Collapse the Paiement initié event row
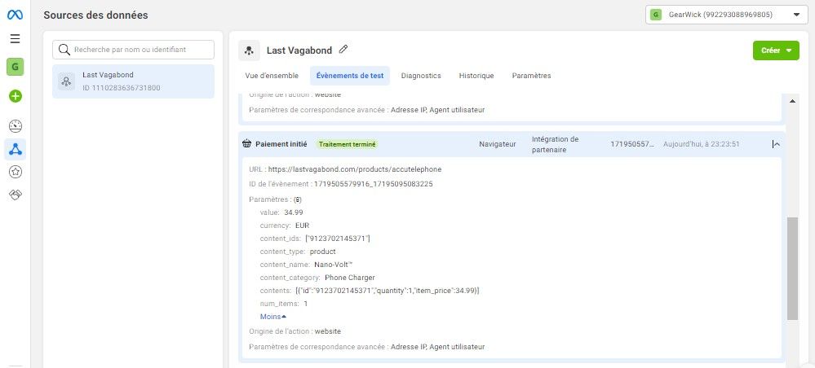This screenshot has width=815, height=368. (776, 144)
